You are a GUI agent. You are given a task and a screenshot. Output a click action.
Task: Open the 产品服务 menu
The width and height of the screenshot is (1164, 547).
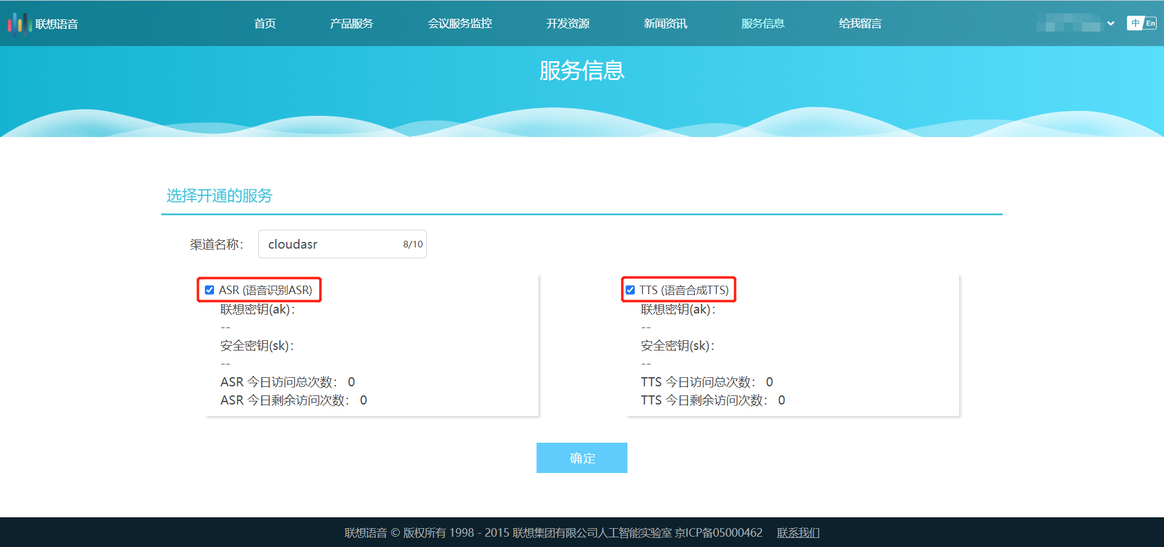352,24
